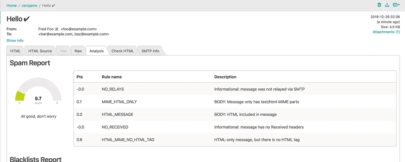Click the Hello subject title
The image size is (405, 162).
pos(18,19)
